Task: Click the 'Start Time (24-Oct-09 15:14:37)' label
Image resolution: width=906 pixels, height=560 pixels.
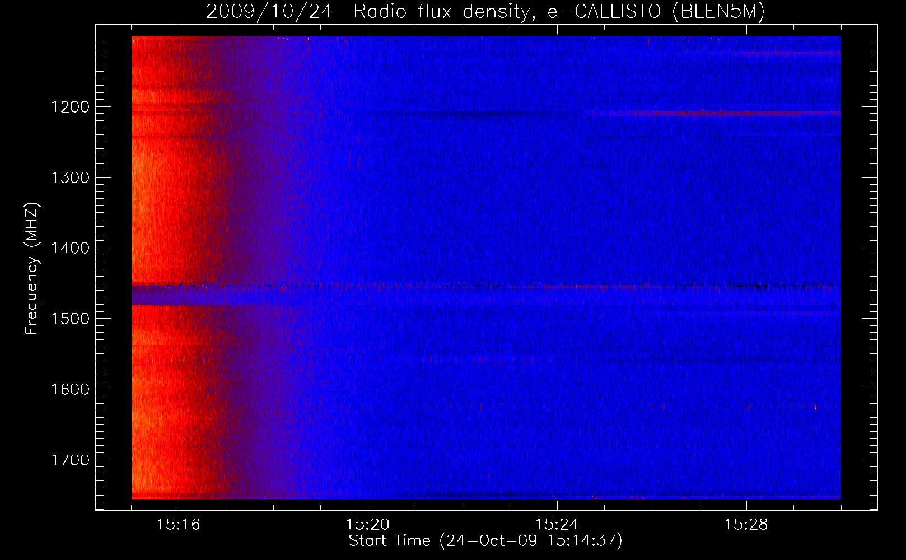Action: (x=485, y=541)
